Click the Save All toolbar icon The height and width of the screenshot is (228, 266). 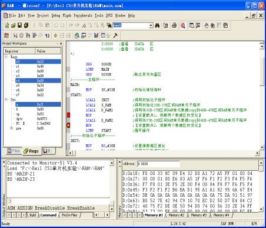(x=26, y=25)
